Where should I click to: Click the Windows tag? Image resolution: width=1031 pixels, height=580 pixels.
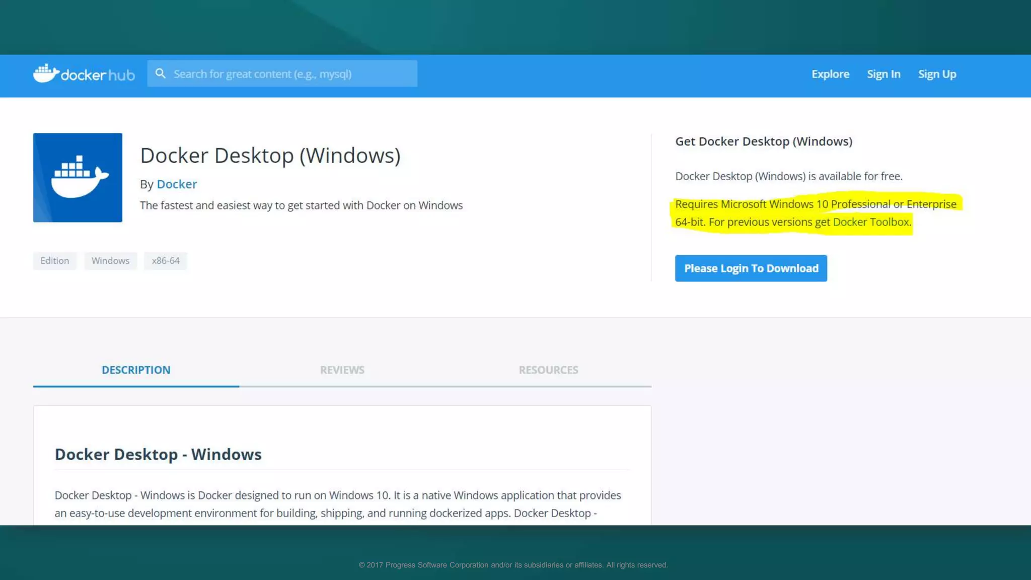point(110,261)
